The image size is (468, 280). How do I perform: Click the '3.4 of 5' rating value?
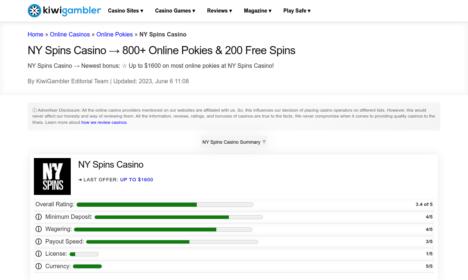(424, 204)
